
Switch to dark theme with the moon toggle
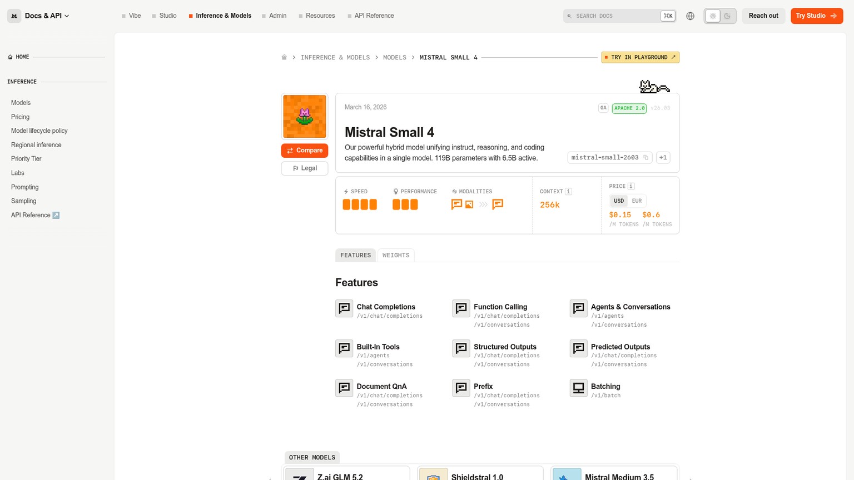coord(727,16)
